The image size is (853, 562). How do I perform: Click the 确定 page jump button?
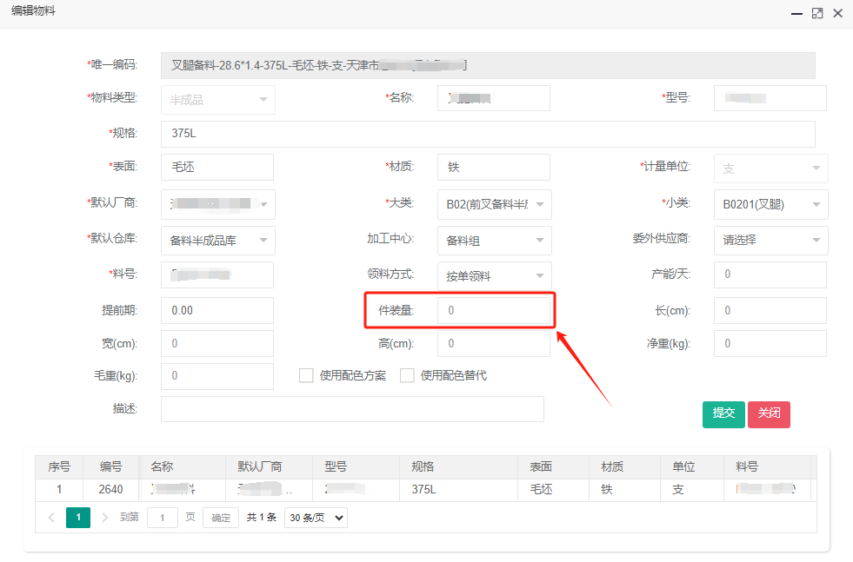pyautogui.click(x=221, y=518)
